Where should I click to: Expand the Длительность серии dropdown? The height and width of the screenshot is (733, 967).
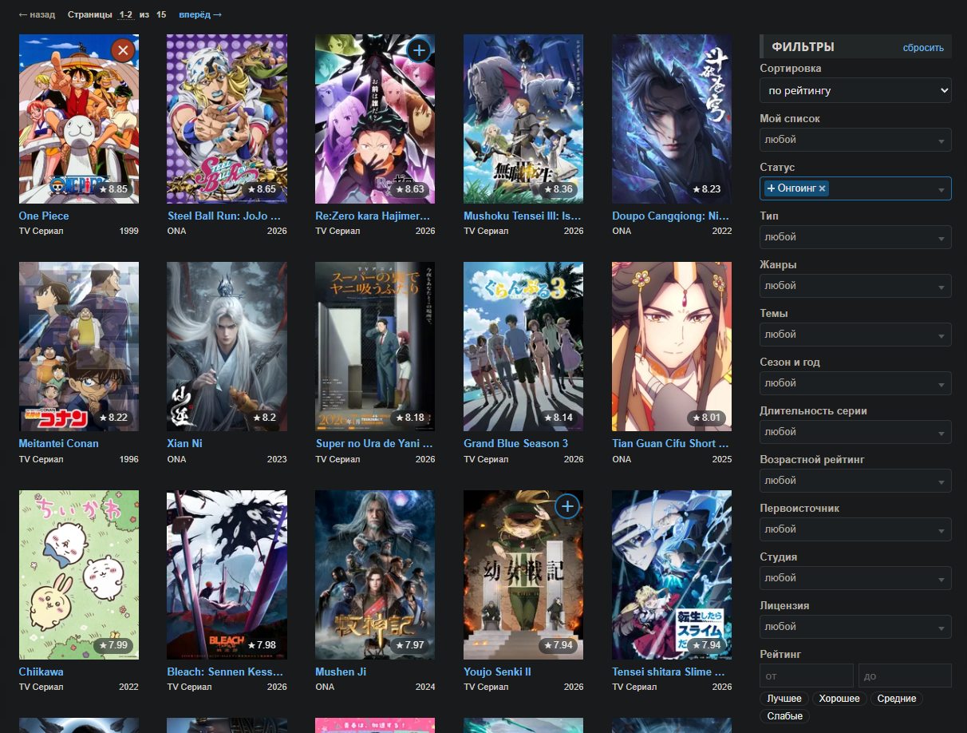coord(855,432)
